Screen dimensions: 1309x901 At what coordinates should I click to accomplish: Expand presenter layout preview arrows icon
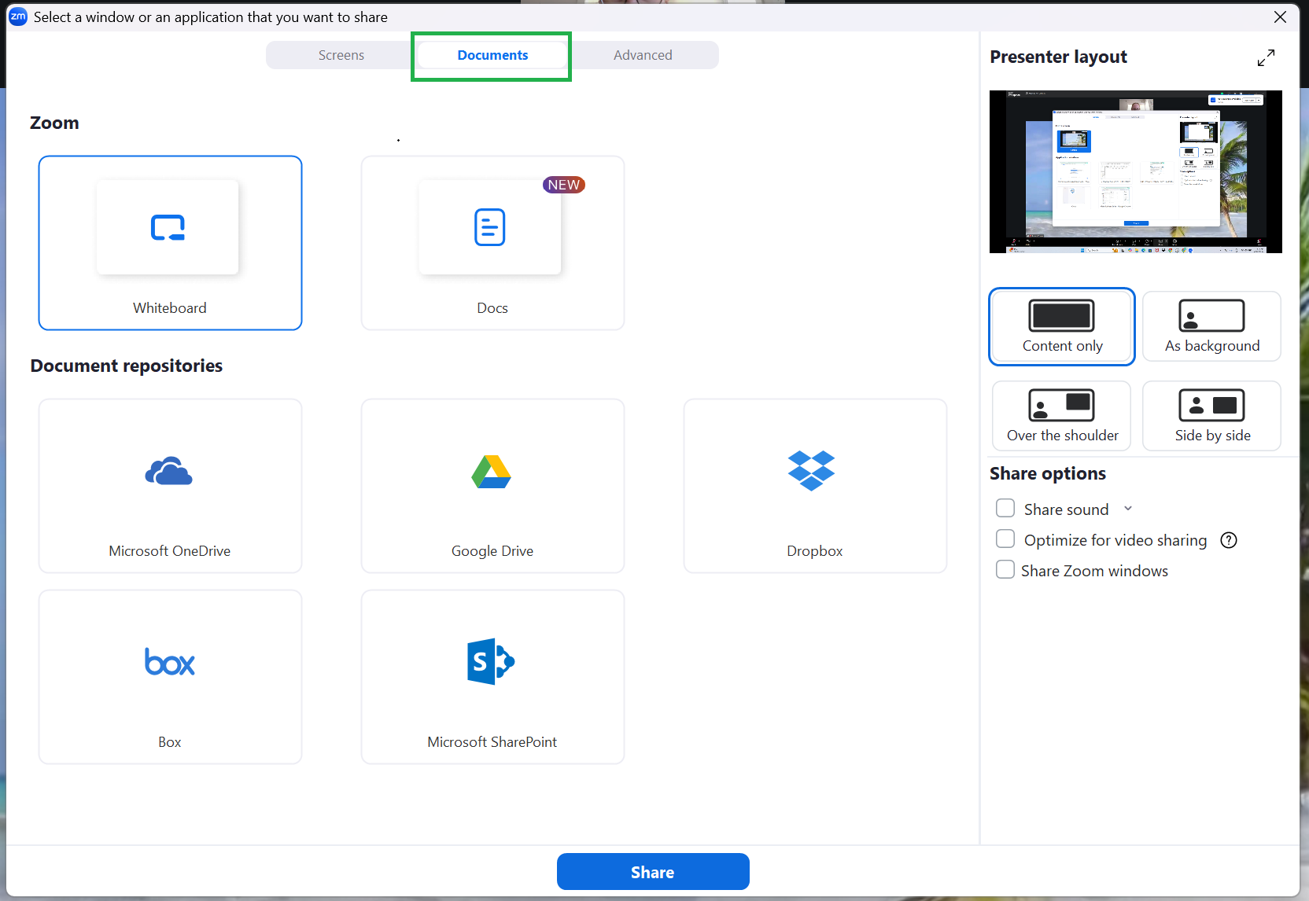1266,57
